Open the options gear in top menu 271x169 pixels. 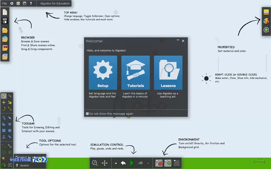point(12,3)
